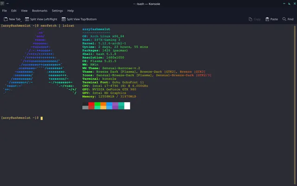Viewport: 297px width, 186px height.
Task: Click the terminal vertical scrollbar
Action: (x=295, y=105)
